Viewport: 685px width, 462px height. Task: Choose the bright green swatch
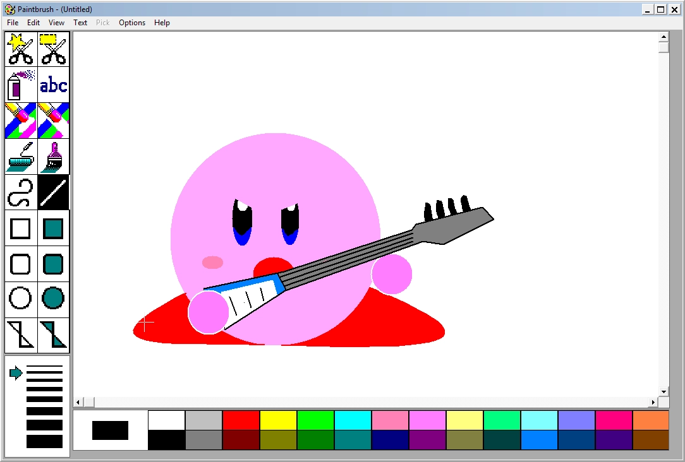click(x=315, y=420)
